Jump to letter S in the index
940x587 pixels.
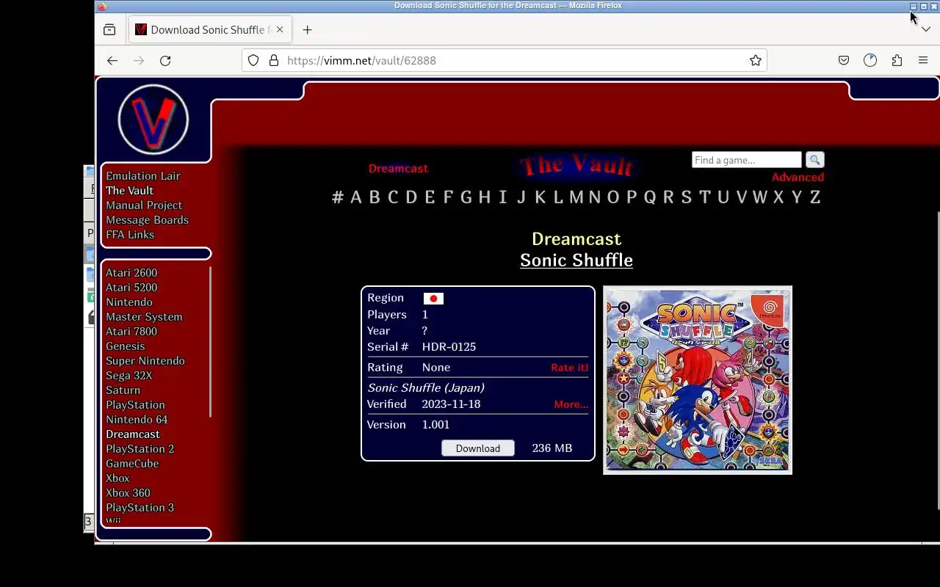point(687,197)
